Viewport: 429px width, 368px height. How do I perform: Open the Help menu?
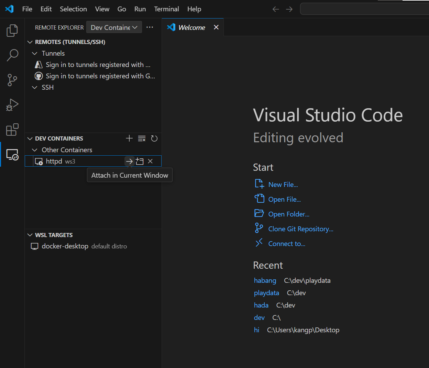click(x=194, y=9)
